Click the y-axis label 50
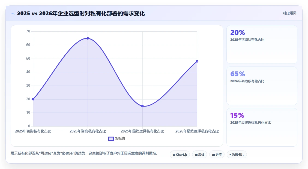This screenshot has height=169, width=308. 28,59
